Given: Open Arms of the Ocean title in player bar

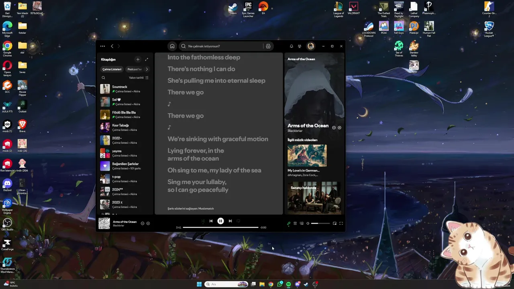Looking at the screenshot, I should click(124, 222).
